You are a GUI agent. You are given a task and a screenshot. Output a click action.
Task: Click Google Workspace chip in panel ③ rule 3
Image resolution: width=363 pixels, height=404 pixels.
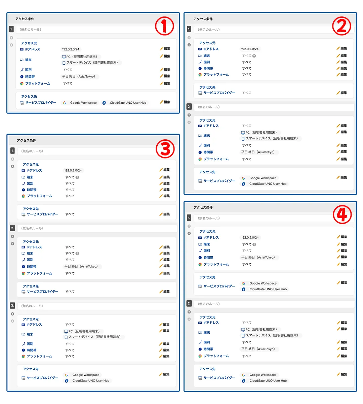click(83, 375)
